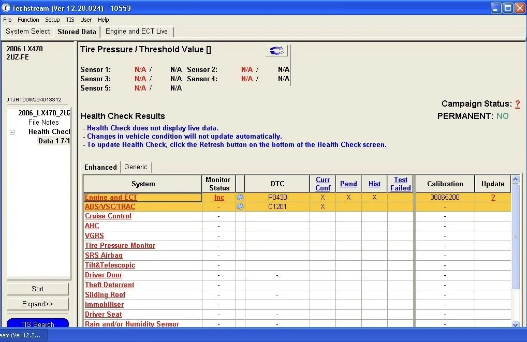Screen dimensions: 527x342
Task: Open the ABS/VSC/TRAC system link
Action: point(110,206)
